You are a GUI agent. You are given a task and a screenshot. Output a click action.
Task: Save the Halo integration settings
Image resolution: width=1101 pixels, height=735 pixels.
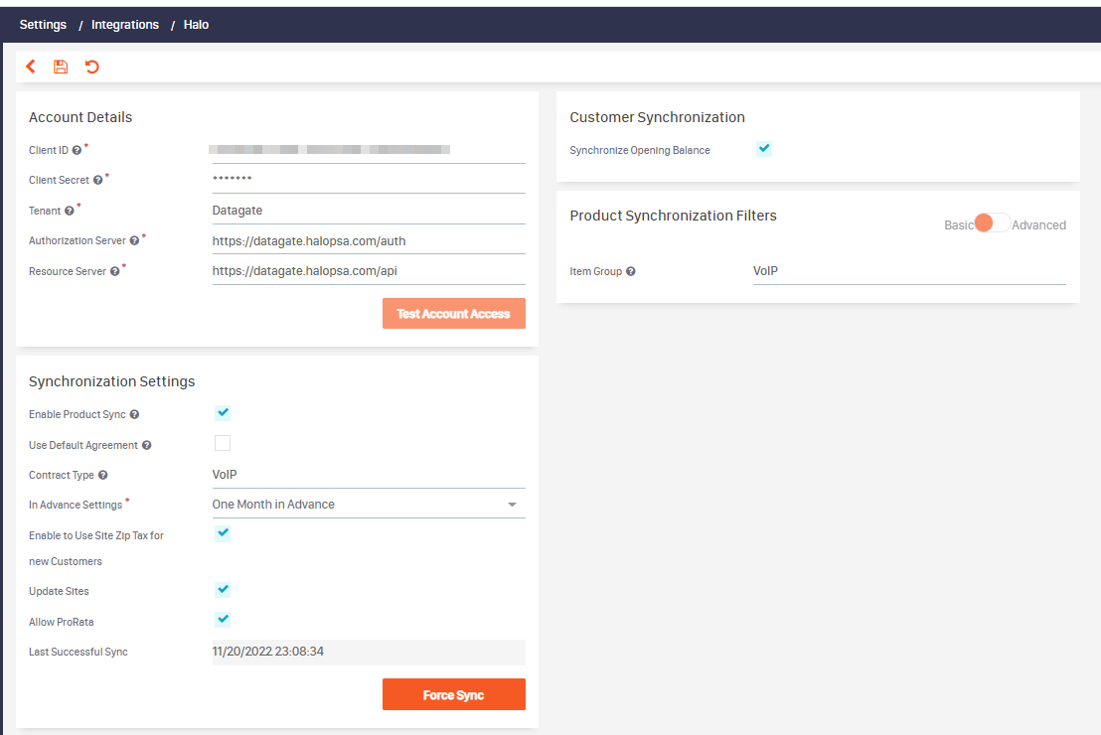pos(60,66)
